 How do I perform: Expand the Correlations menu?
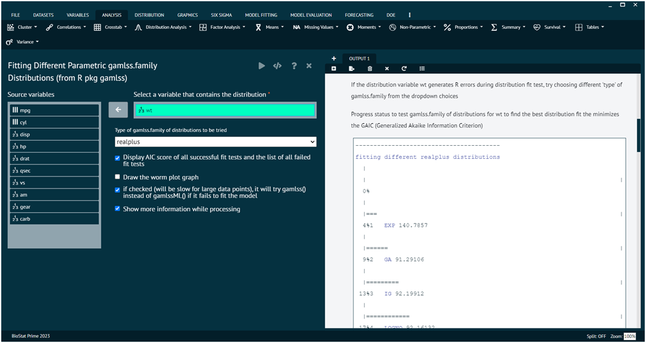click(x=66, y=27)
